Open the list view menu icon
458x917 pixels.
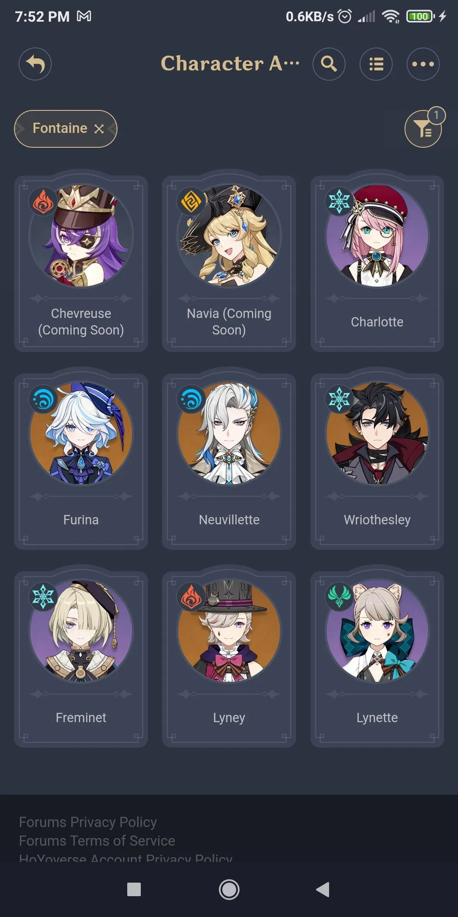[x=376, y=64]
